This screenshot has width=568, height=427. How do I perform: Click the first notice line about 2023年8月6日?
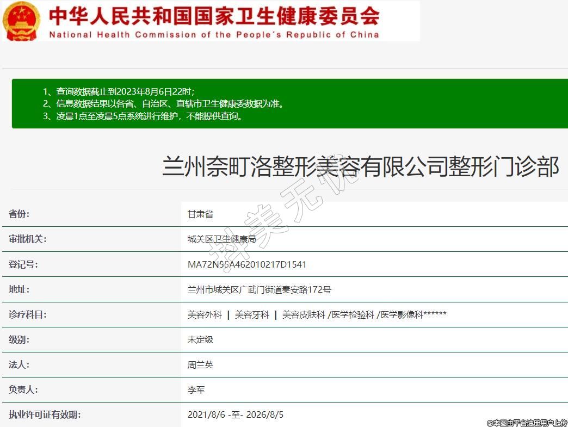(119, 91)
